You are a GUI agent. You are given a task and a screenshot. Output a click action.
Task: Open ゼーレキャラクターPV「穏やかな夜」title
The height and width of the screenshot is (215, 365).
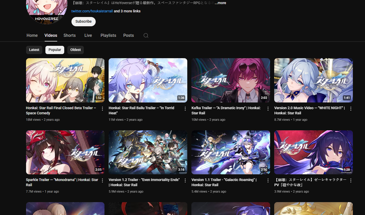[310, 182]
